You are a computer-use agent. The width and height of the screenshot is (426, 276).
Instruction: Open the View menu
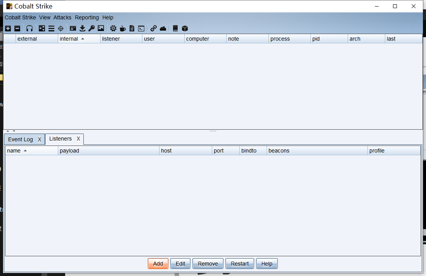coord(45,17)
